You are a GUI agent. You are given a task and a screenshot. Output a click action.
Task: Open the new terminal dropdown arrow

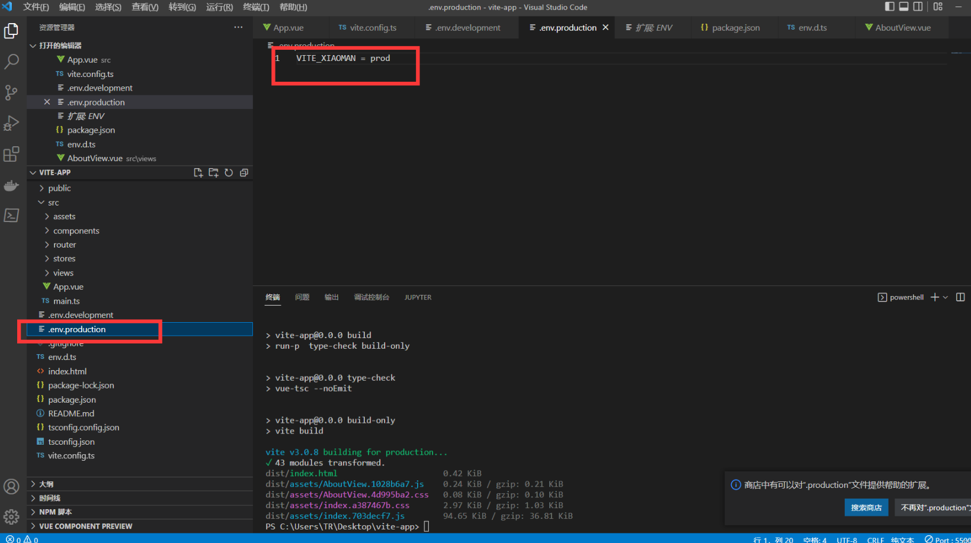tap(946, 297)
